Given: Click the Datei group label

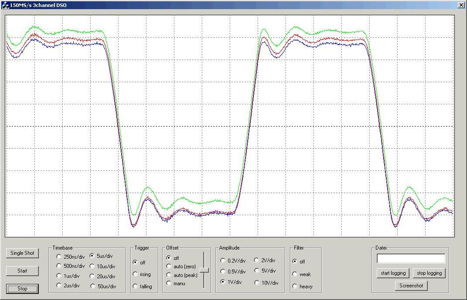Looking at the screenshot, I should [x=381, y=248].
